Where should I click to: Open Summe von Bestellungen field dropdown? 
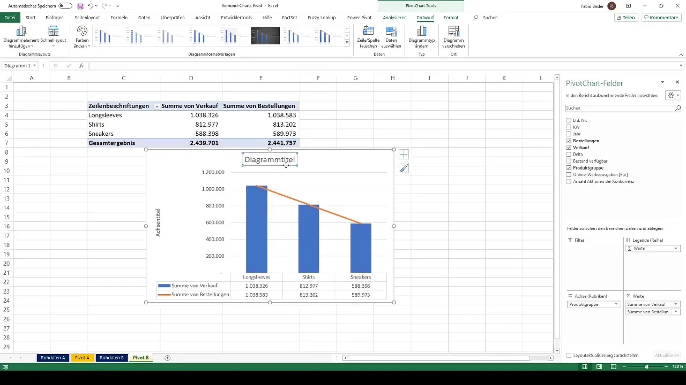pyautogui.click(x=676, y=312)
